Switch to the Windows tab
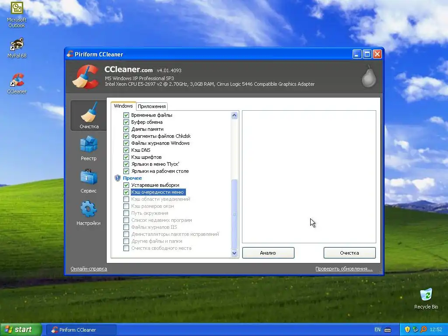 pyautogui.click(x=123, y=106)
